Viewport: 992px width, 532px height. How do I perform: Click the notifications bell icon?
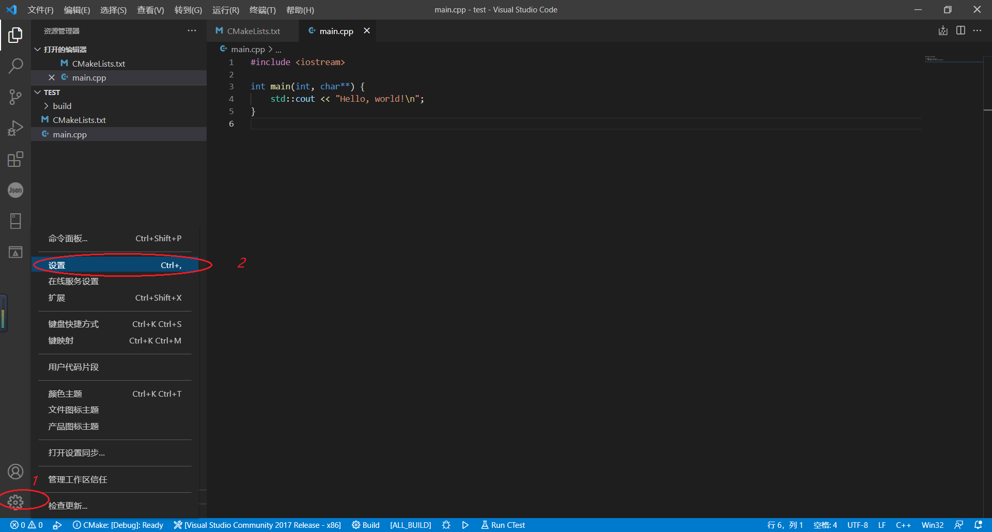(x=980, y=525)
